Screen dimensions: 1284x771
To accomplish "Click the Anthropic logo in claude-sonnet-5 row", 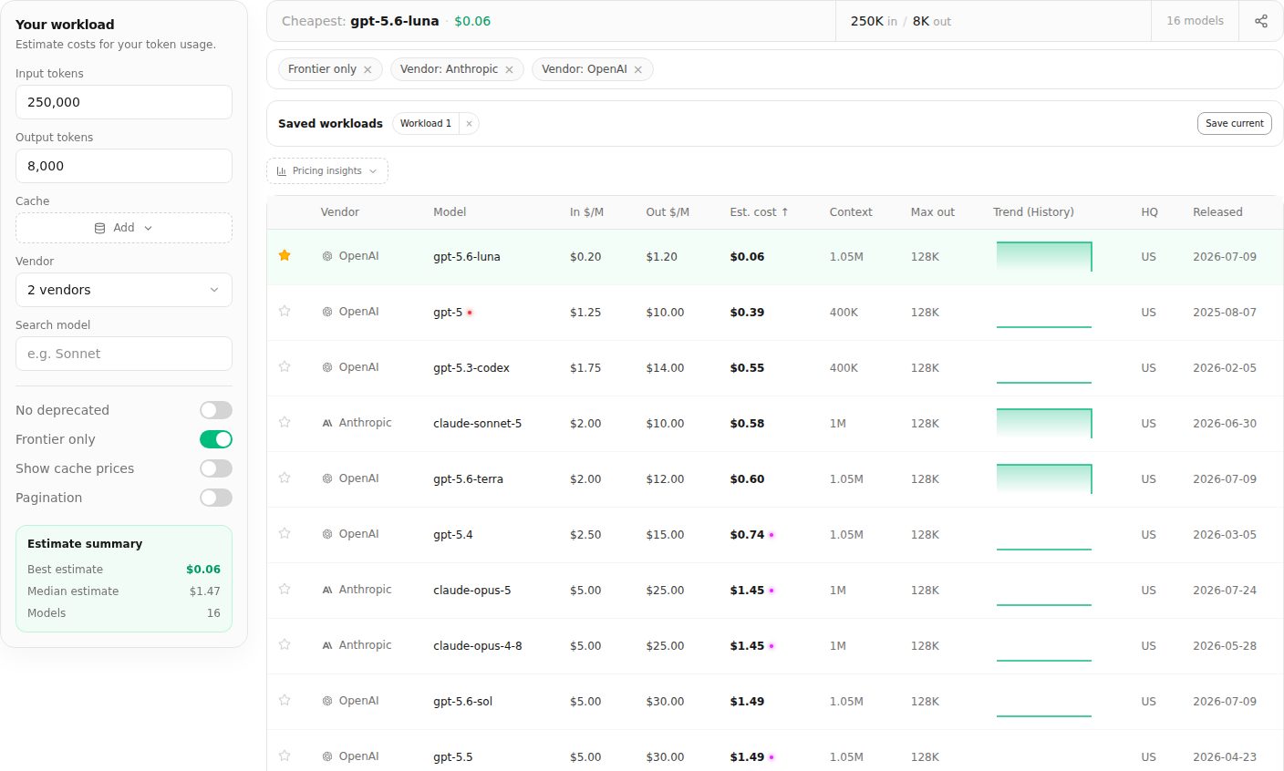I will pos(327,423).
